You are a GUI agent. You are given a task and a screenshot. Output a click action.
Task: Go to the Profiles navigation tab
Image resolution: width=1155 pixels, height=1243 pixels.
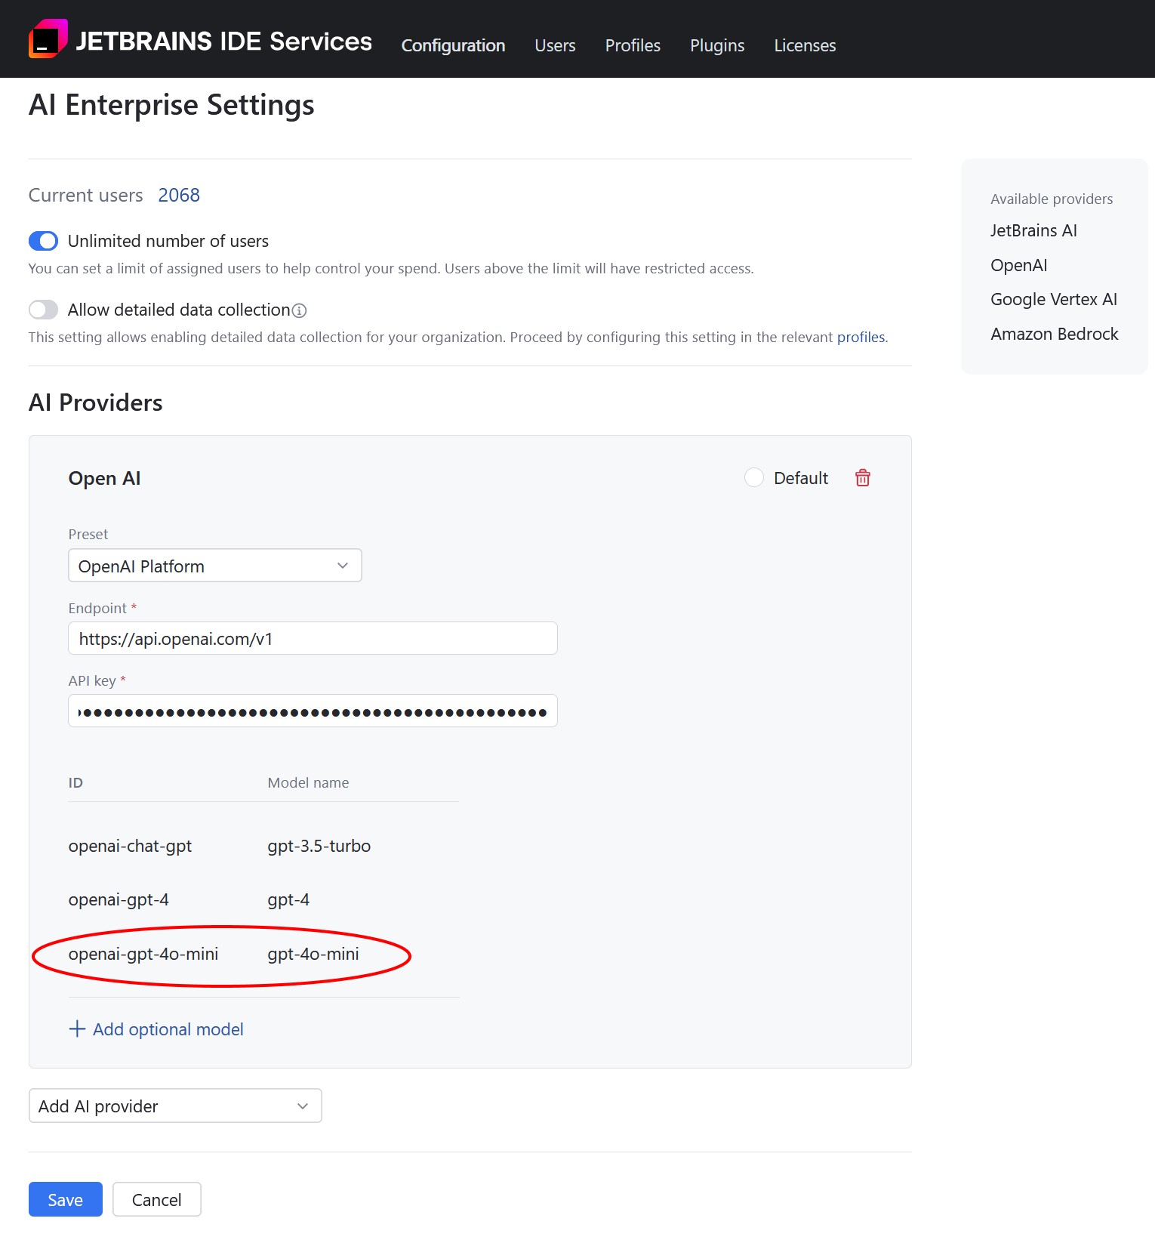coord(633,45)
